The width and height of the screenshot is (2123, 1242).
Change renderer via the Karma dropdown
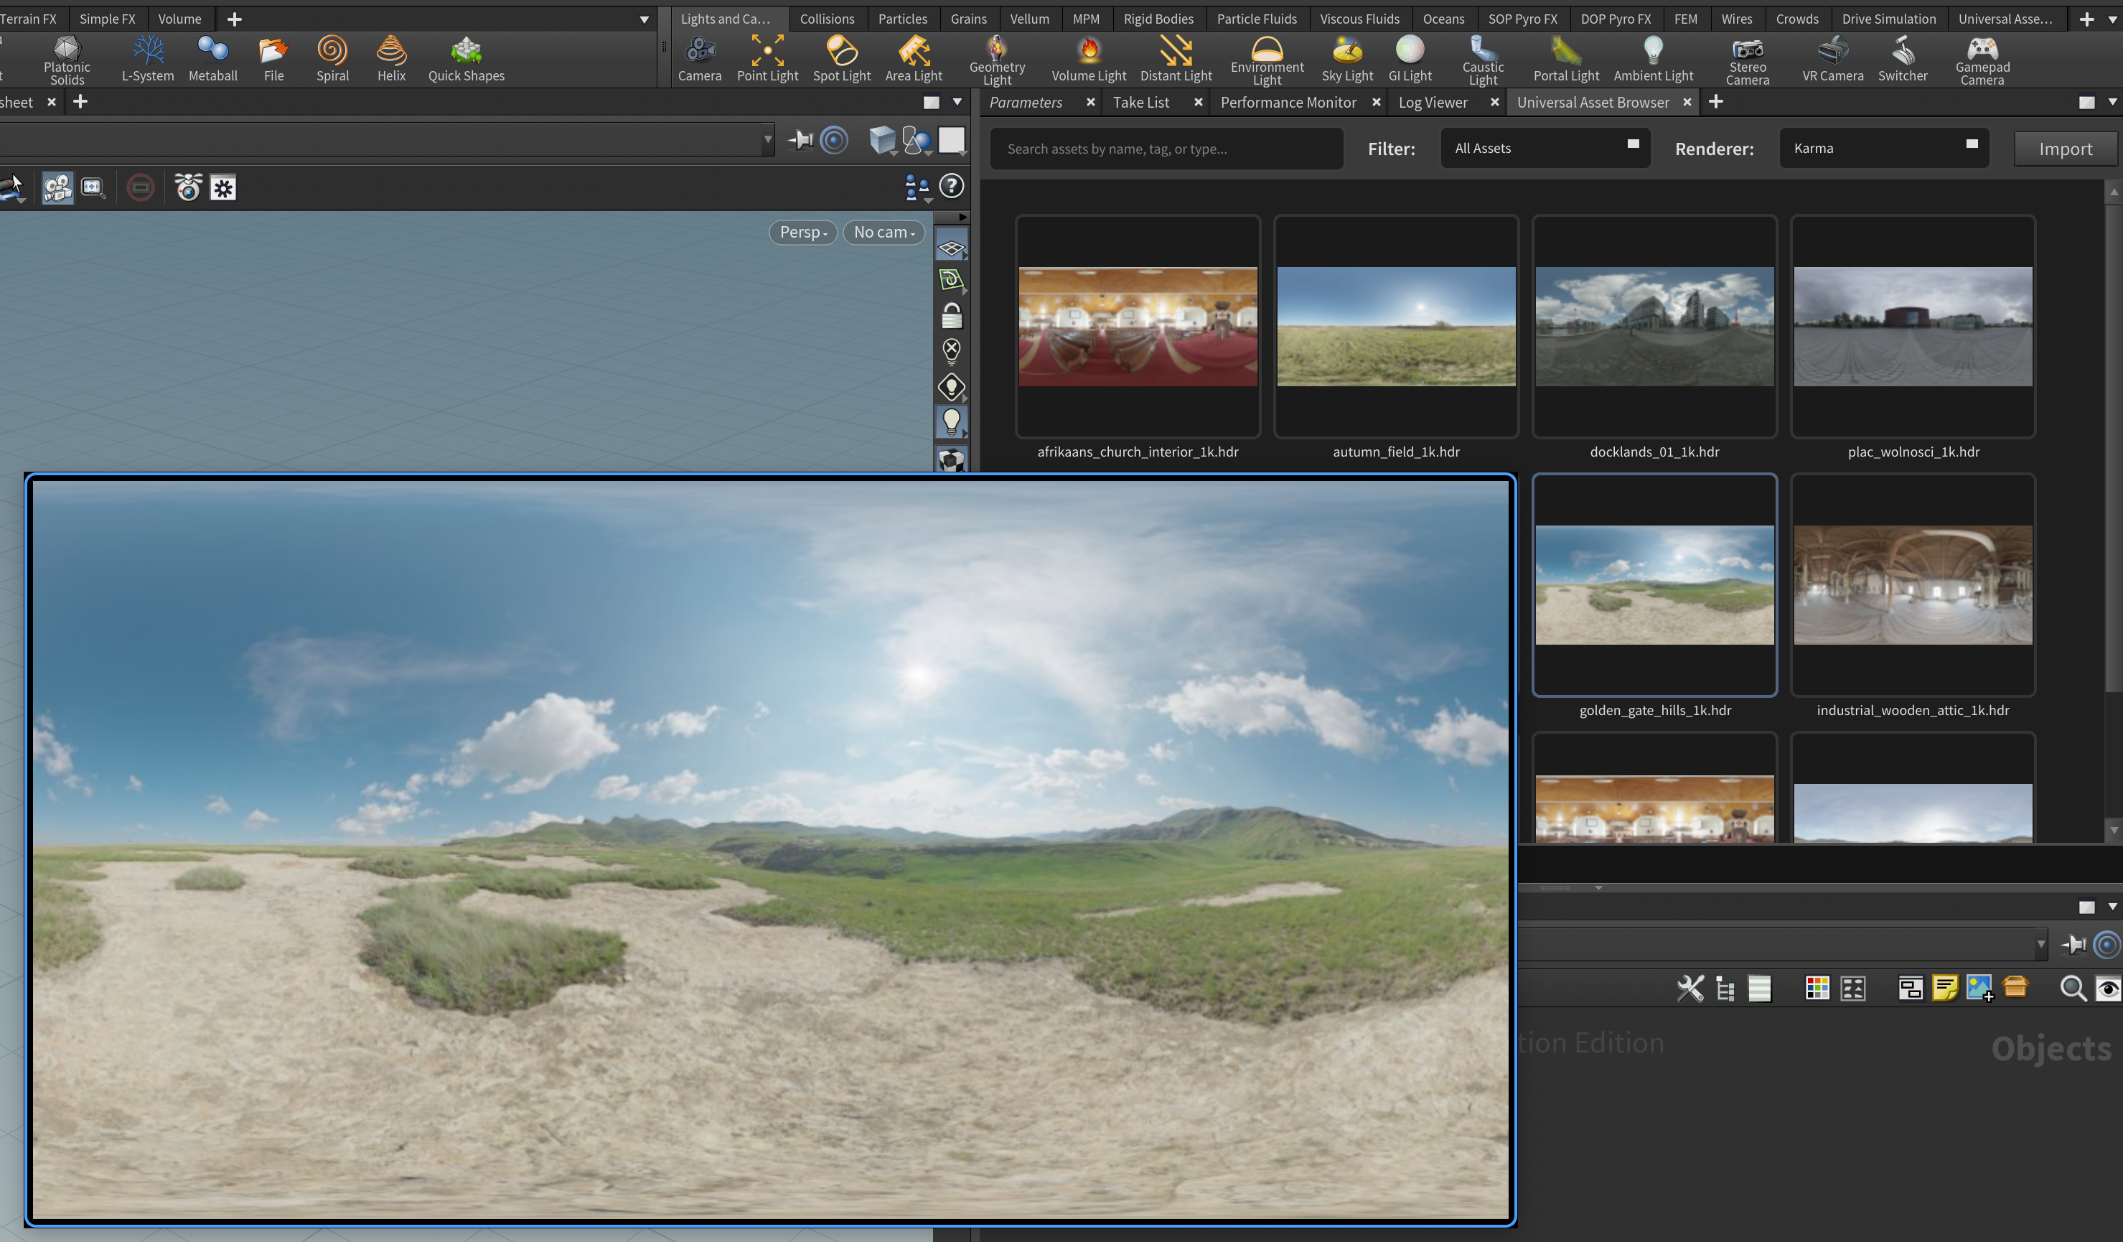point(1884,147)
